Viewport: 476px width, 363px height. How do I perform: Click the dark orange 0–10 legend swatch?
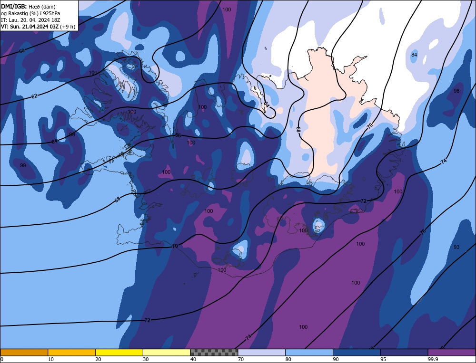tap(24, 353)
